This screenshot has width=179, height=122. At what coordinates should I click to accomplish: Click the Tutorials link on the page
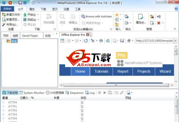pos(101,71)
